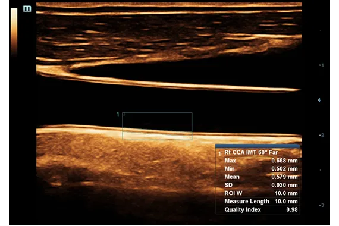Image resolution: width=339 pixels, height=226 pixels.
Task: Click the SD 0.030 mm row
Action: (x=261, y=185)
